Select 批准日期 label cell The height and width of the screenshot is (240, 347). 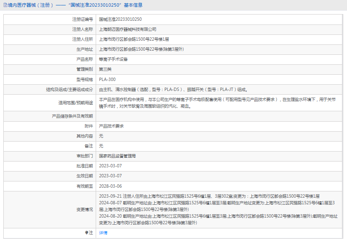click(x=50, y=166)
